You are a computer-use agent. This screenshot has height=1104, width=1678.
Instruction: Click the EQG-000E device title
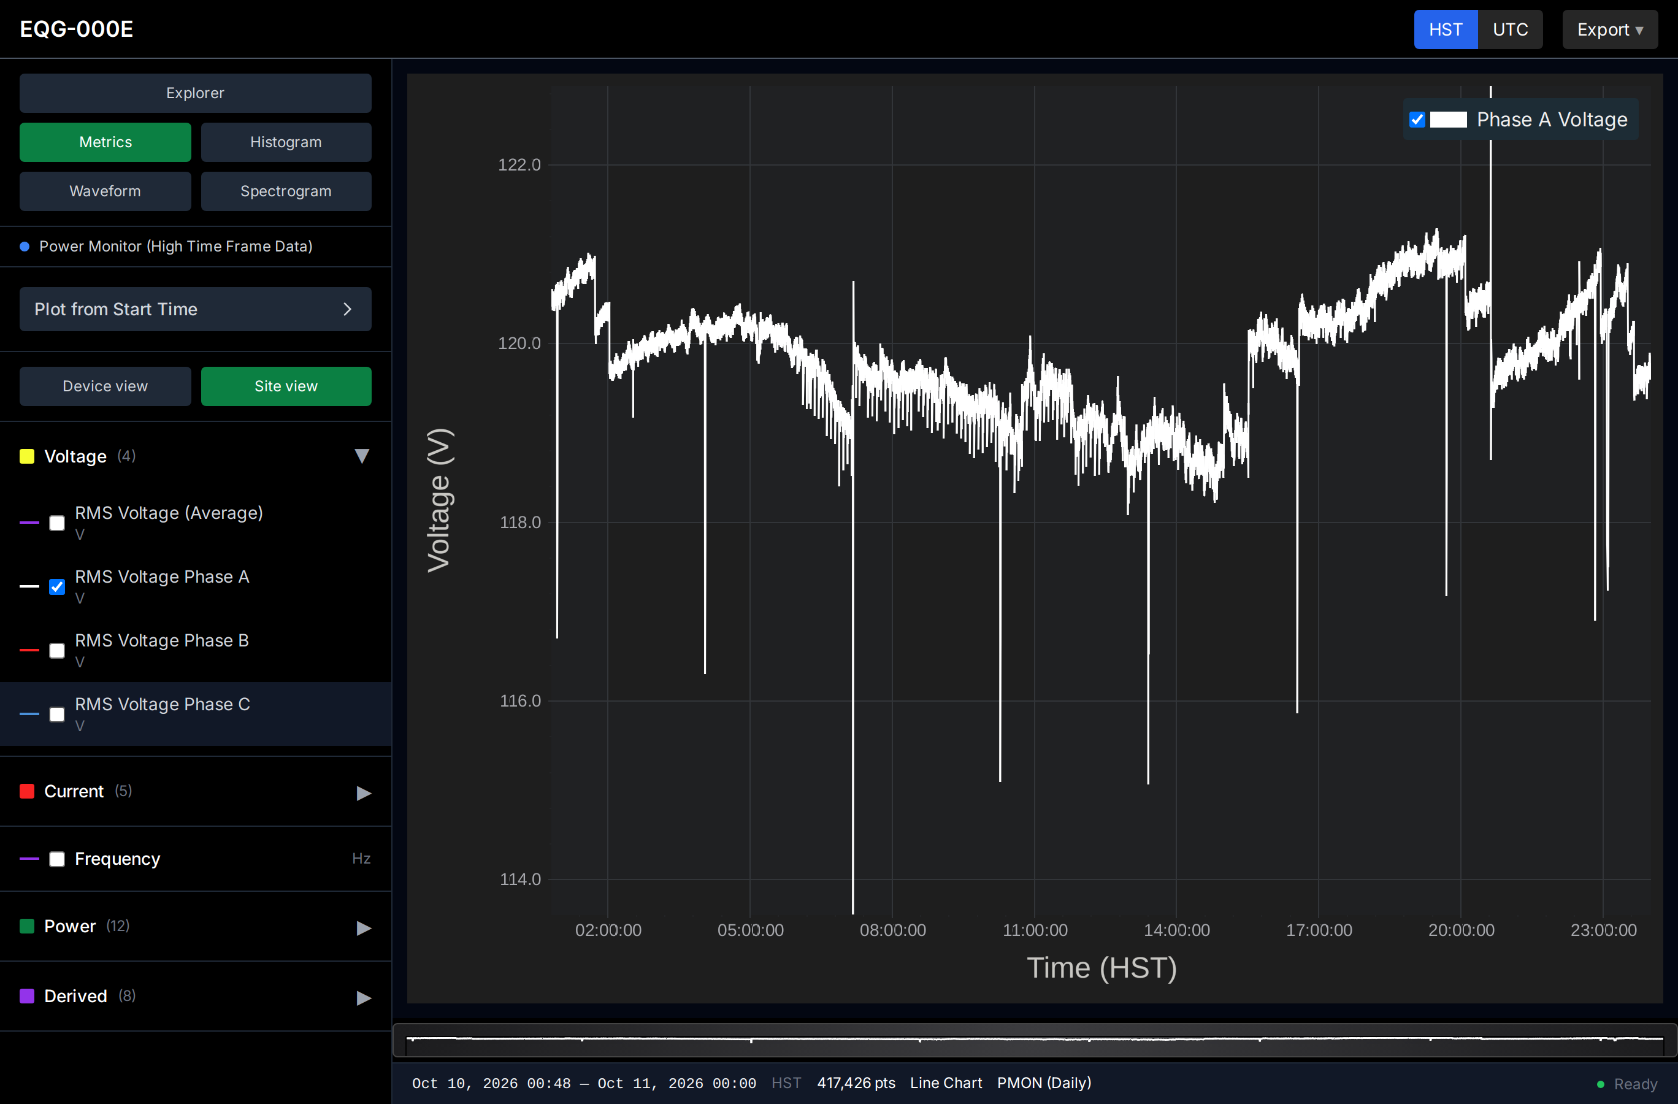(x=76, y=29)
